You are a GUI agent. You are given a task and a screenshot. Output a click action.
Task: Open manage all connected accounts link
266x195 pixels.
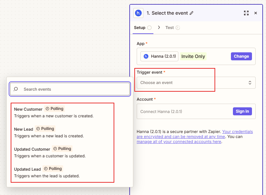179,142
